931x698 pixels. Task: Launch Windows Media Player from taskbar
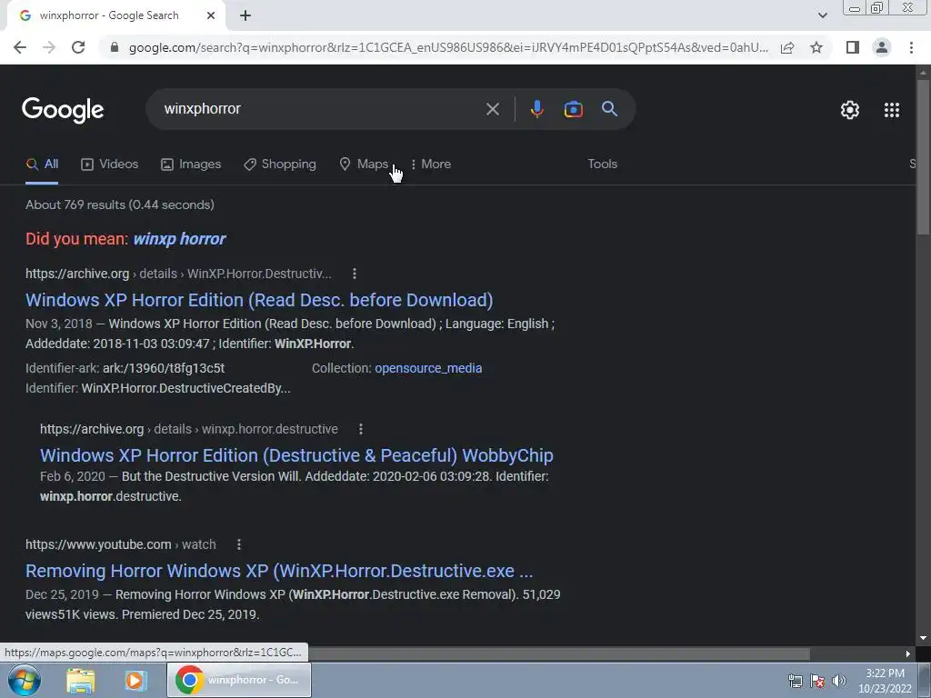136,680
